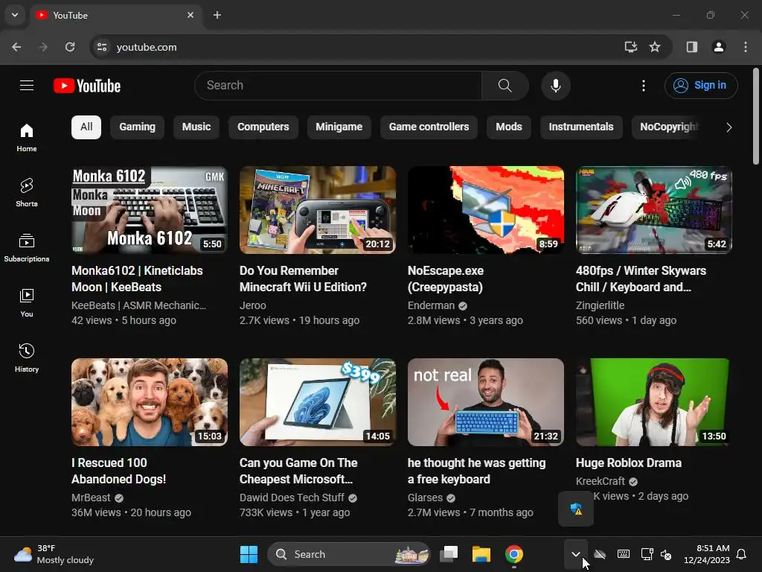This screenshot has width=762, height=572.
Task: Start voice search with the microphone
Action: (555, 86)
